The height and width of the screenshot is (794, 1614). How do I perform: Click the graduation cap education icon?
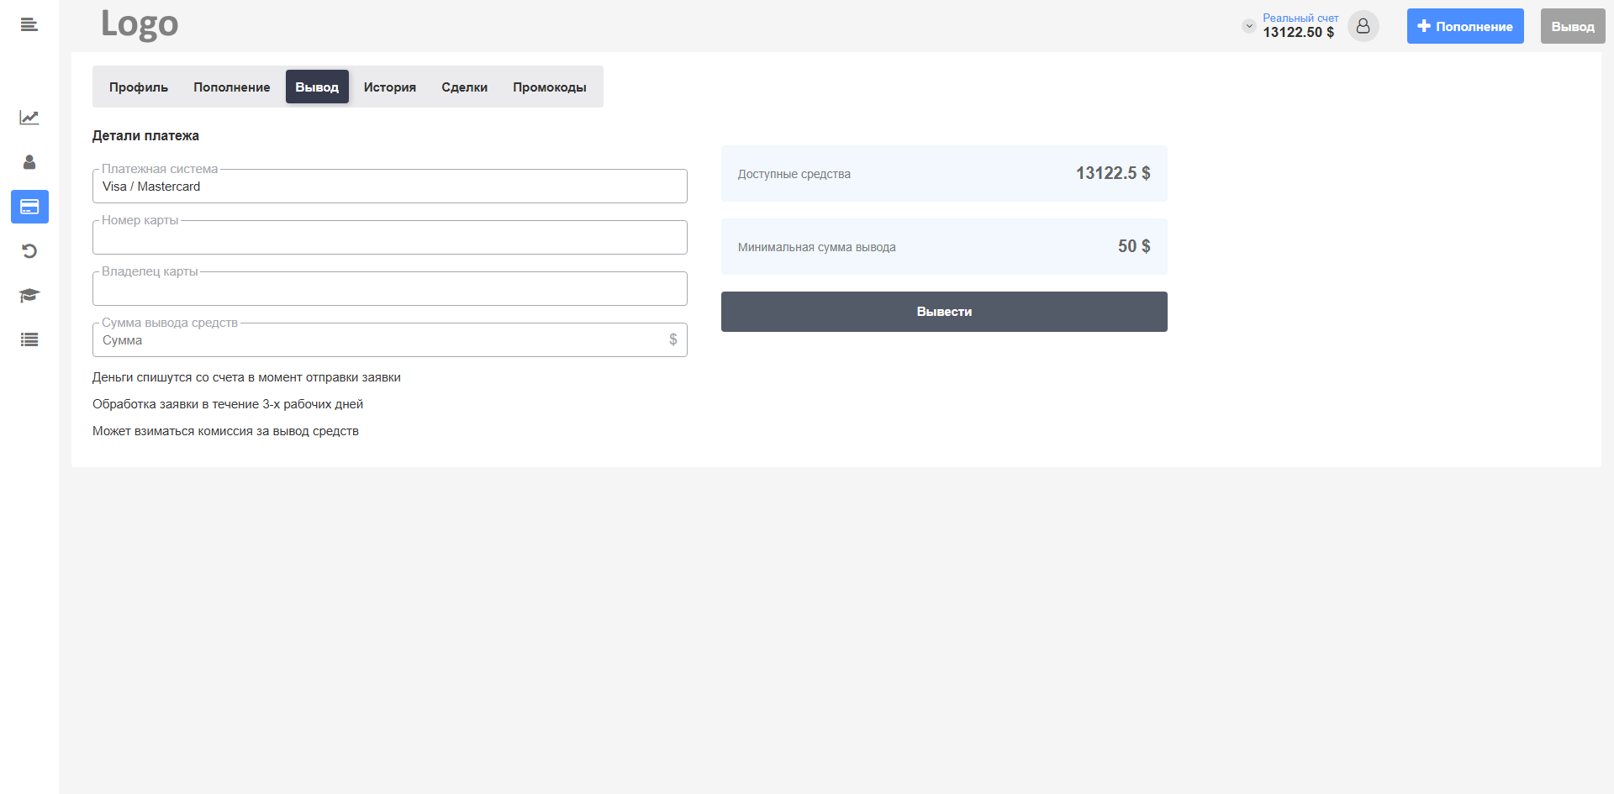click(x=29, y=296)
